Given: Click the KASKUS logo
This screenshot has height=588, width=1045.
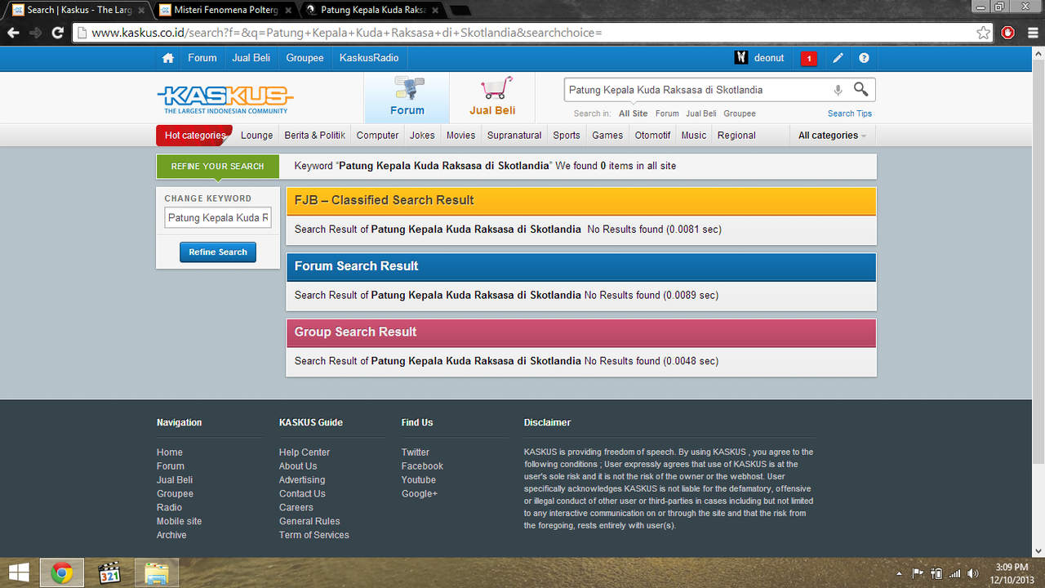Looking at the screenshot, I should [225, 100].
